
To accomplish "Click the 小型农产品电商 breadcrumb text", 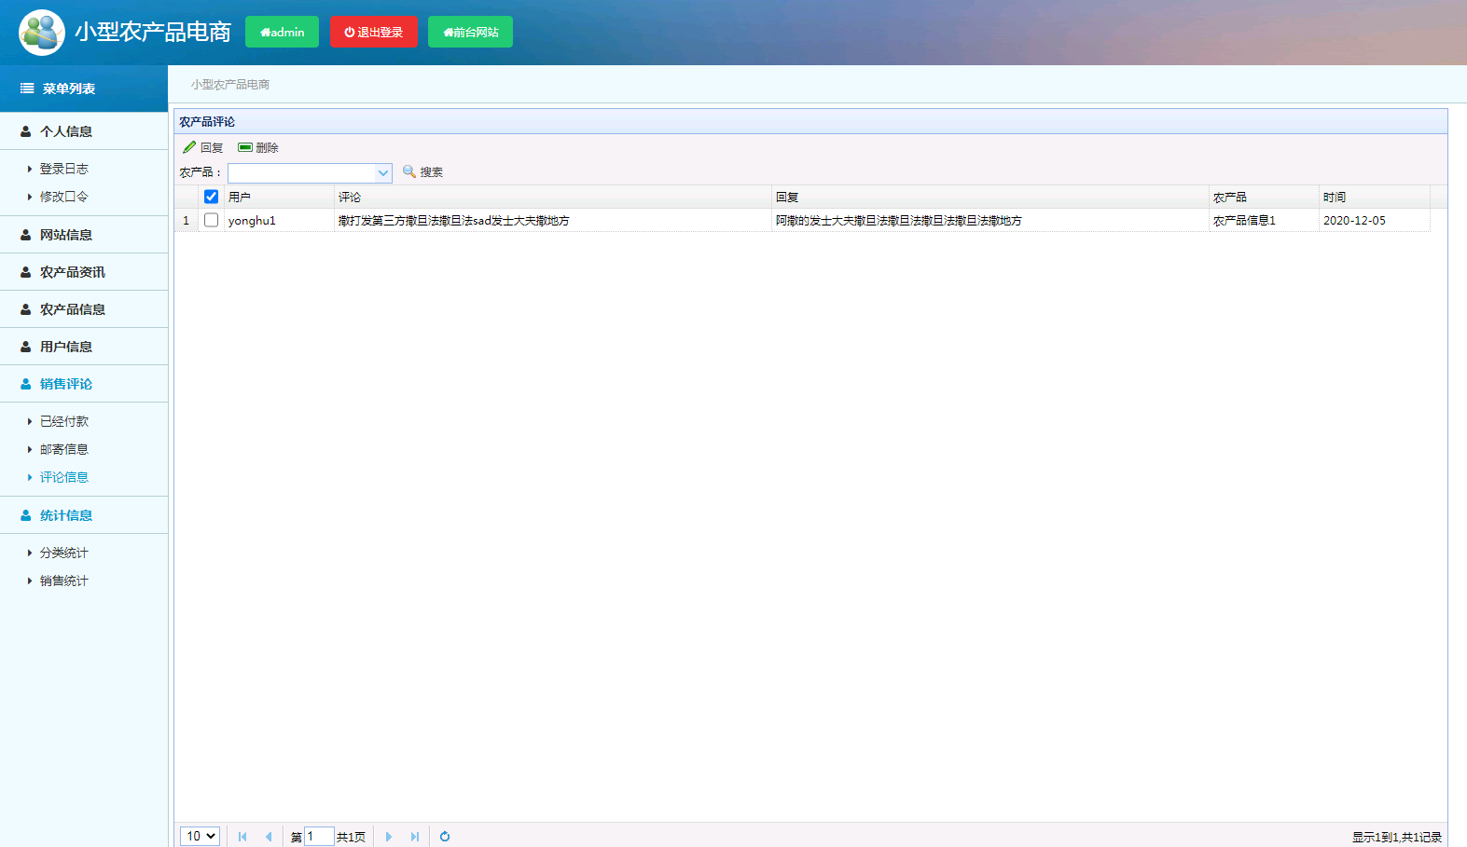I will click(230, 84).
